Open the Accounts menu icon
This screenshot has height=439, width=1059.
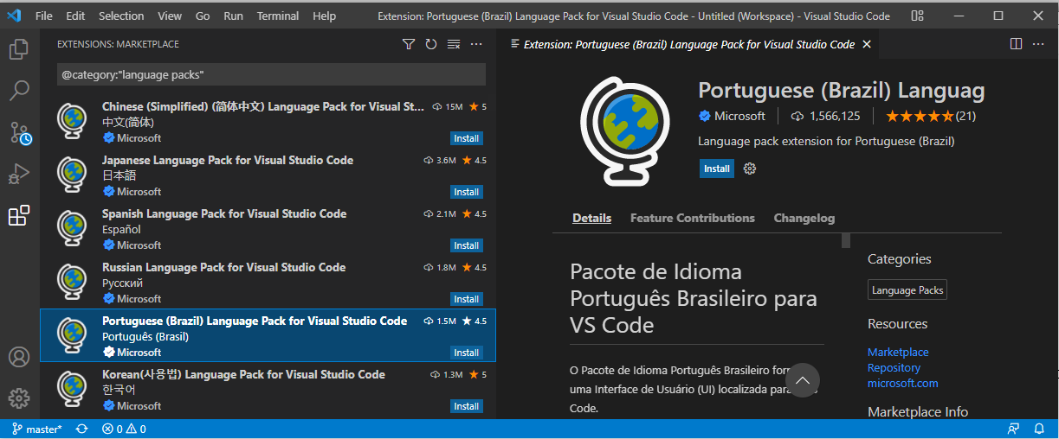pyautogui.click(x=19, y=357)
